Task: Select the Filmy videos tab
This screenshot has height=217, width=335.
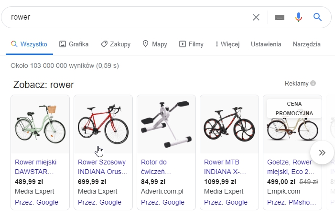Action: pos(191,44)
